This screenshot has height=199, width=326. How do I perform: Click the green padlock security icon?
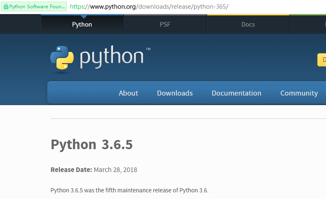coord(6,7)
